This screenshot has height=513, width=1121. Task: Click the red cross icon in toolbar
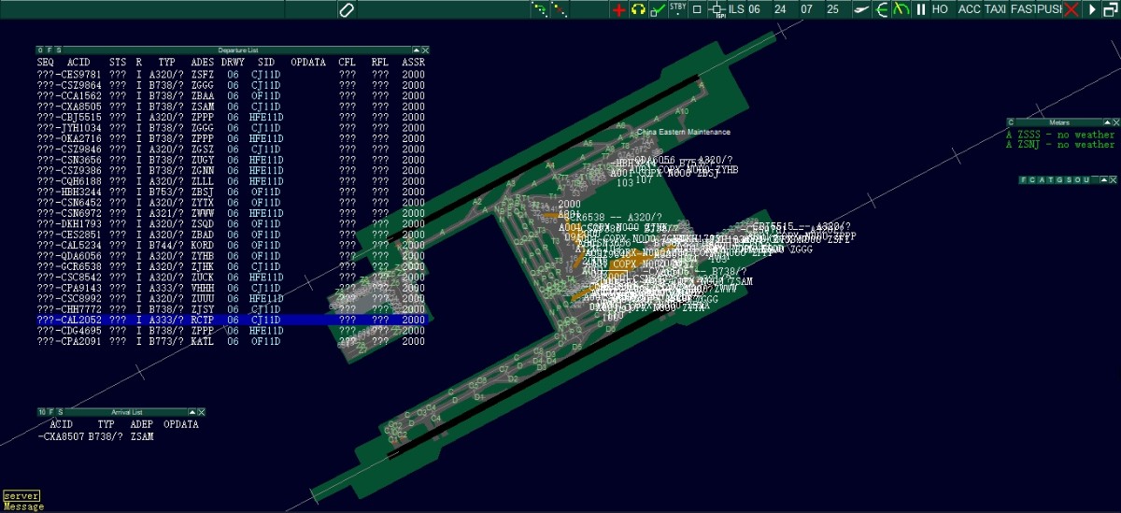pos(618,9)
